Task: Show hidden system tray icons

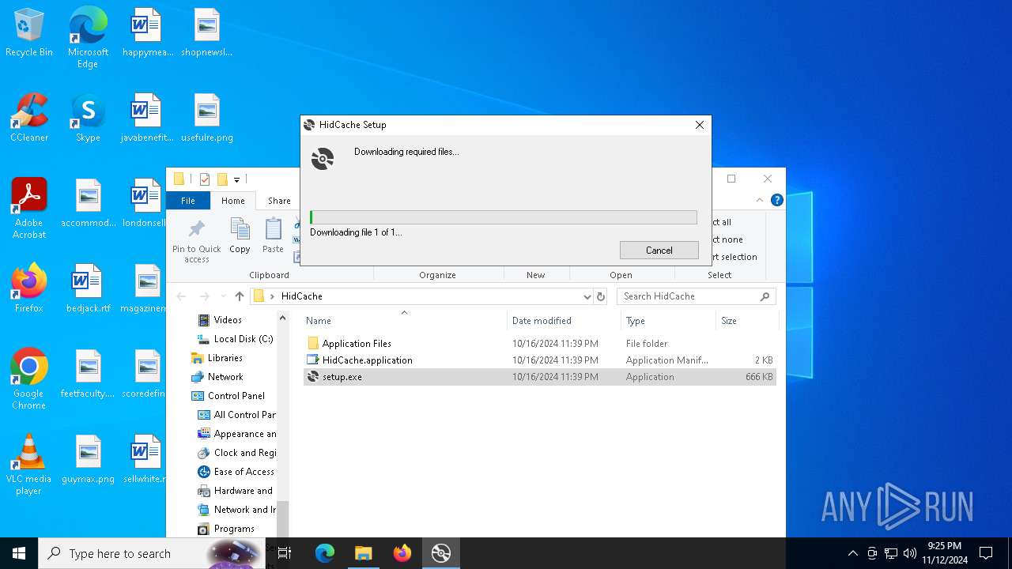Action: click(852, 553)
